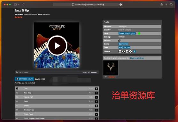Open the Dusted Wax Kingdom label link
Image resolution: width=178 pixels, height=122 pixels.
coord(127,33)
